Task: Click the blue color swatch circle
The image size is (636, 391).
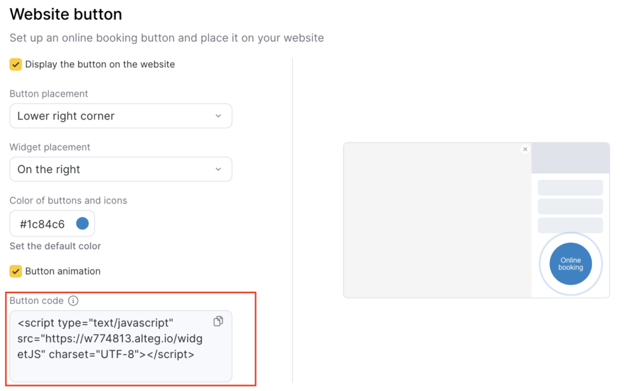Action: pos(82,224)
